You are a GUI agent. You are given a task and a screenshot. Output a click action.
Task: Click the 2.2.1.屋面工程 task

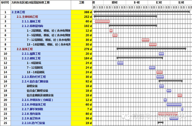pyautogui.click(x=31, y=54)
